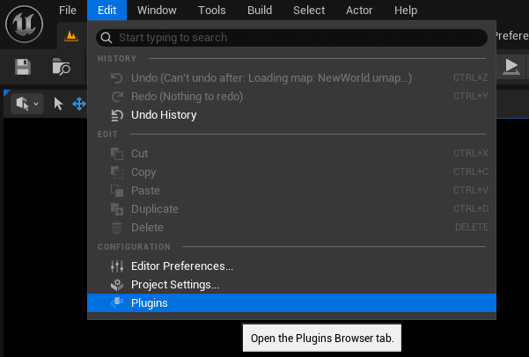Screen dimensions: 529x357
Task: Click the Unreal Engine logo icon
Action: [x=24, y=25]
